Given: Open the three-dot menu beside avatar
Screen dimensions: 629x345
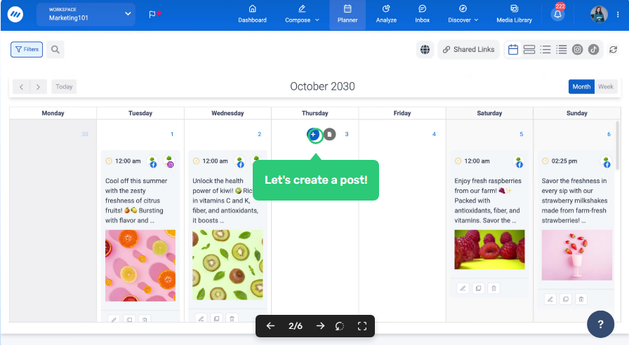Looking at the screenshot, I should [618, 15].
